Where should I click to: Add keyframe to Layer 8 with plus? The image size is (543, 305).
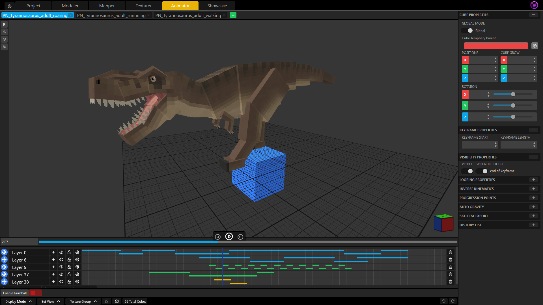[53, 260]
